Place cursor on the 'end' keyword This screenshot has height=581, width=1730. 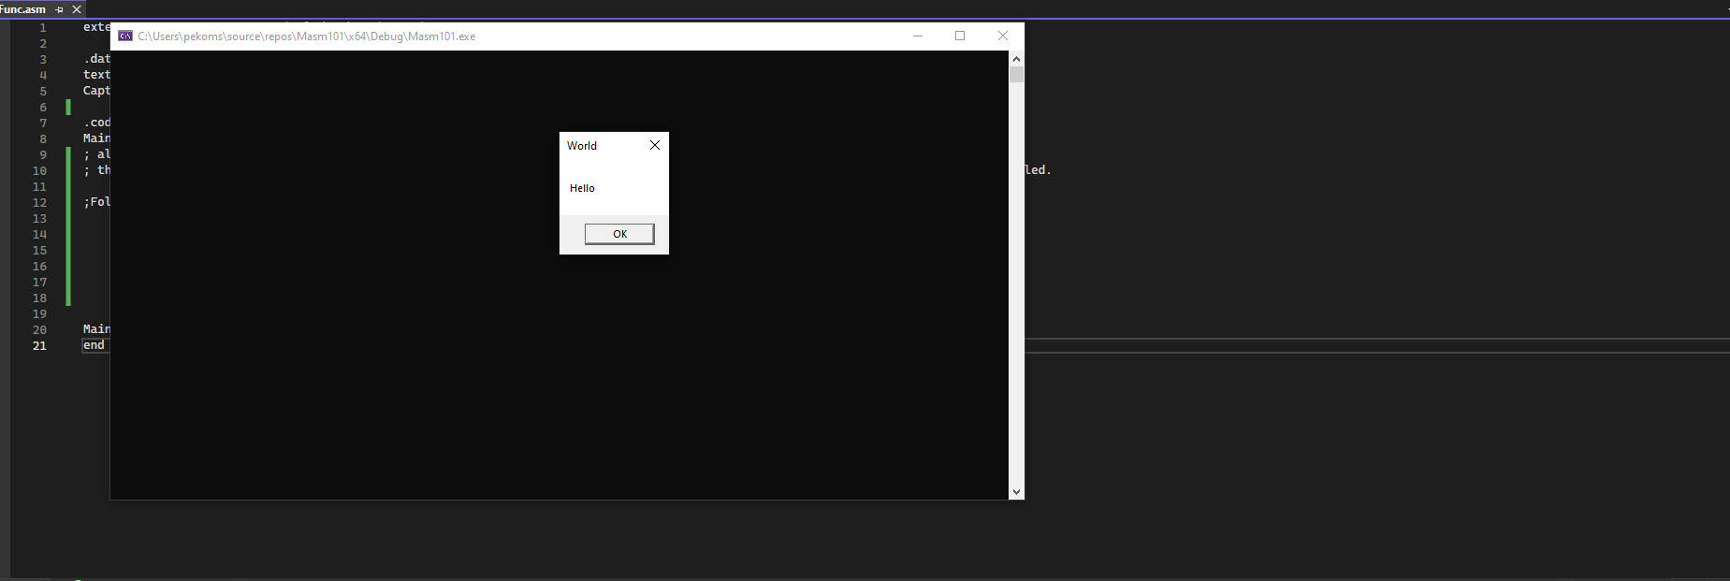click(x=94, y=345)
